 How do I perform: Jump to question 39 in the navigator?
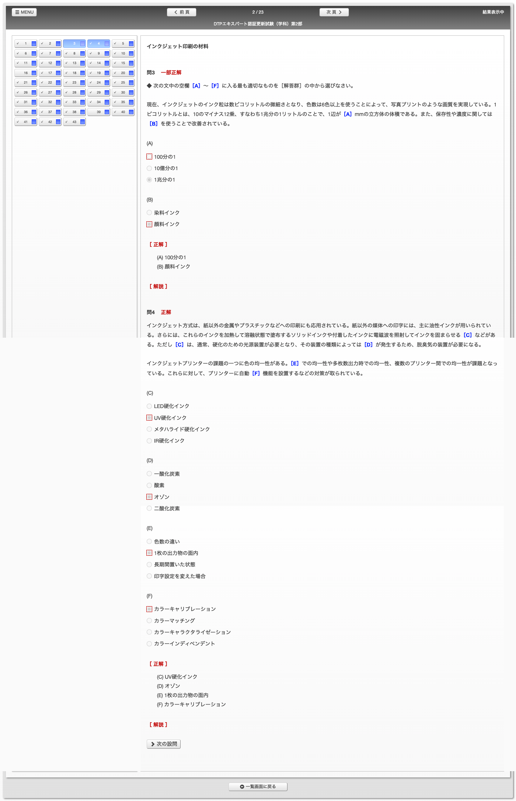[x=98, y=112]
